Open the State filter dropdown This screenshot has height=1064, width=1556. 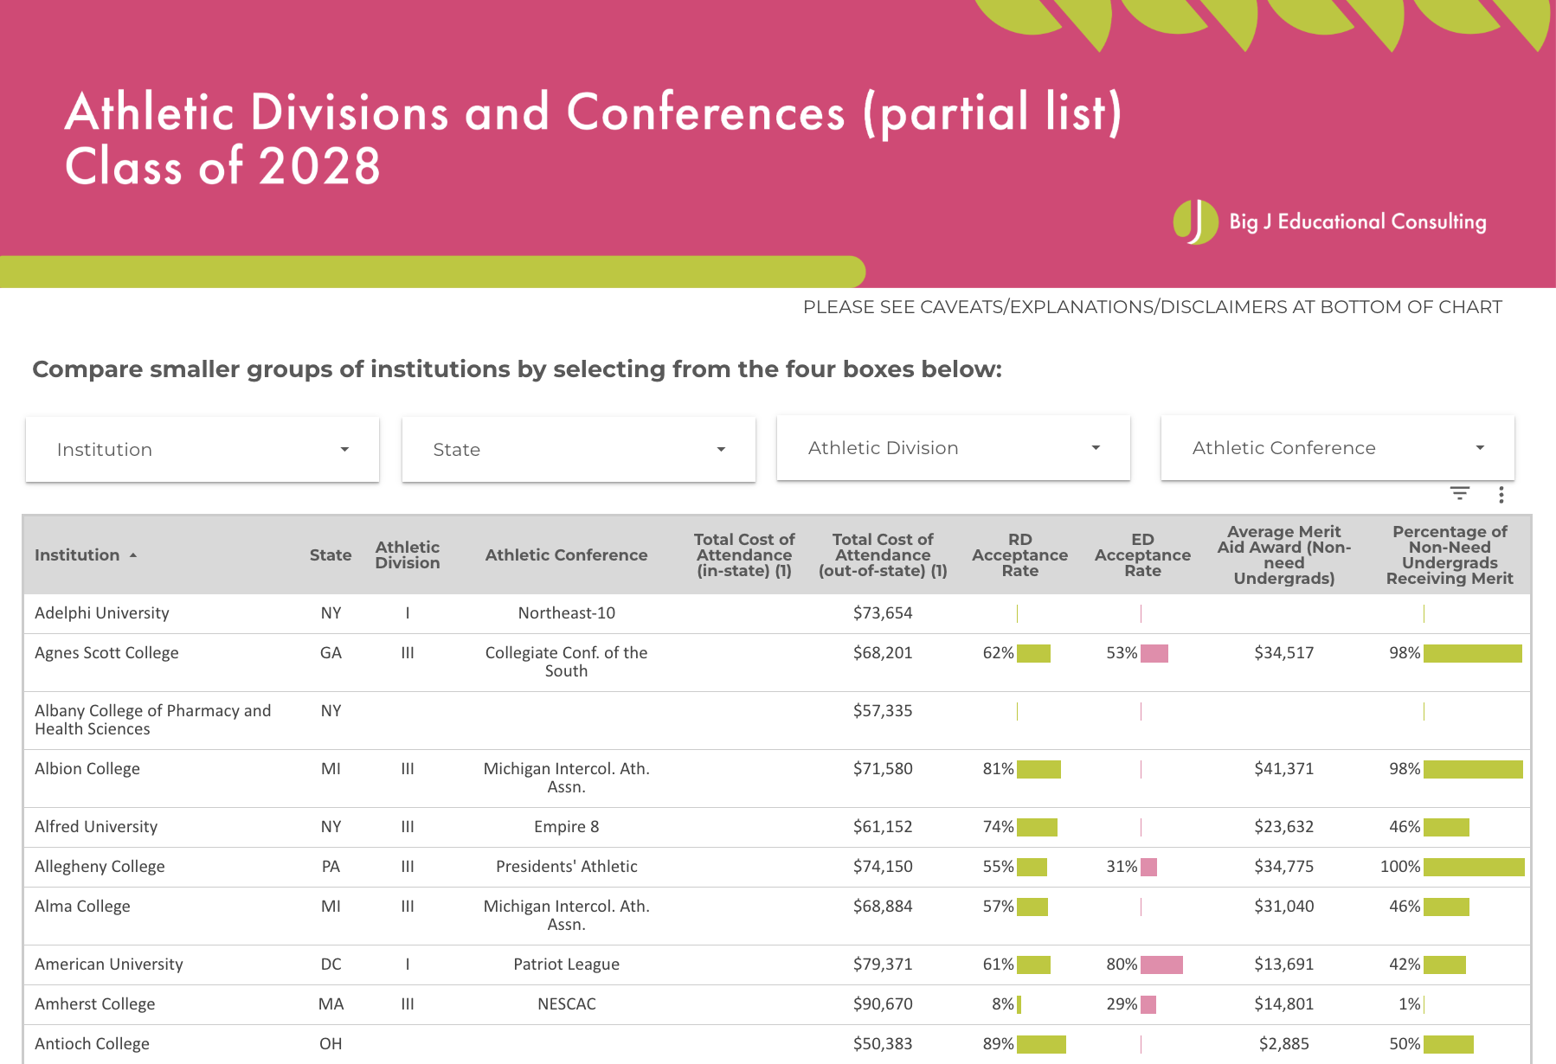pos(579,449)
